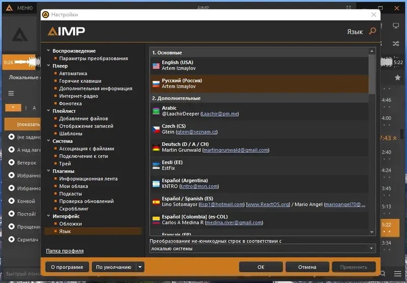Click kntro@msn.com email link
Image resolution: width=407 pixels, height=283 pixels.
[x=199, y=186]
